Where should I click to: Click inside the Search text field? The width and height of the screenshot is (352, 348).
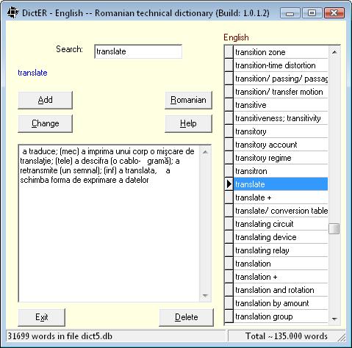(x=138, y=51)
